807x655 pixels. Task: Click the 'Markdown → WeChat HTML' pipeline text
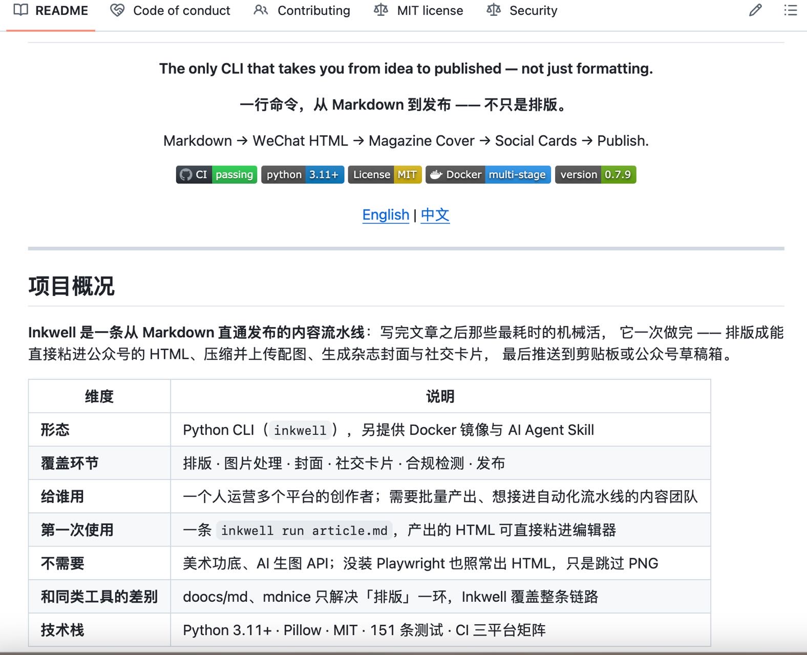click(x=406, y=141)
